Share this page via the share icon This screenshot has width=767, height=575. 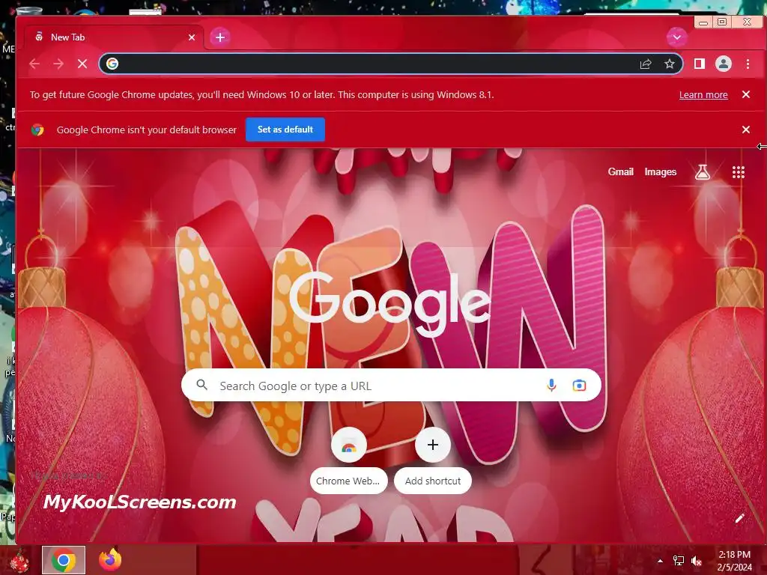(646, 64)
